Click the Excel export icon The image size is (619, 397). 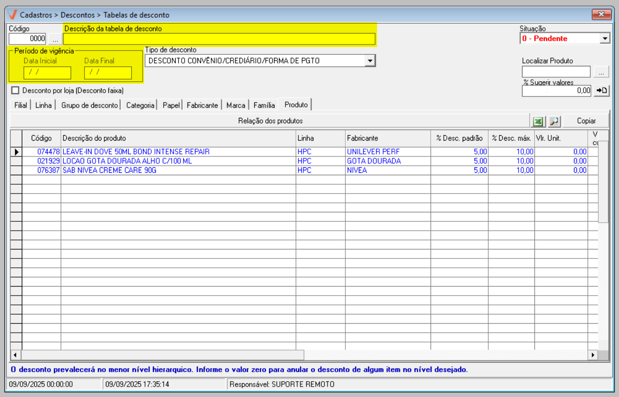tap(537, 121)
